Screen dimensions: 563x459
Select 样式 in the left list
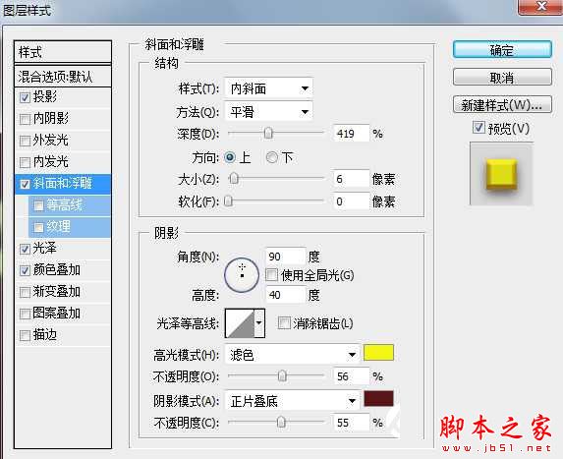tap(63, 52)
